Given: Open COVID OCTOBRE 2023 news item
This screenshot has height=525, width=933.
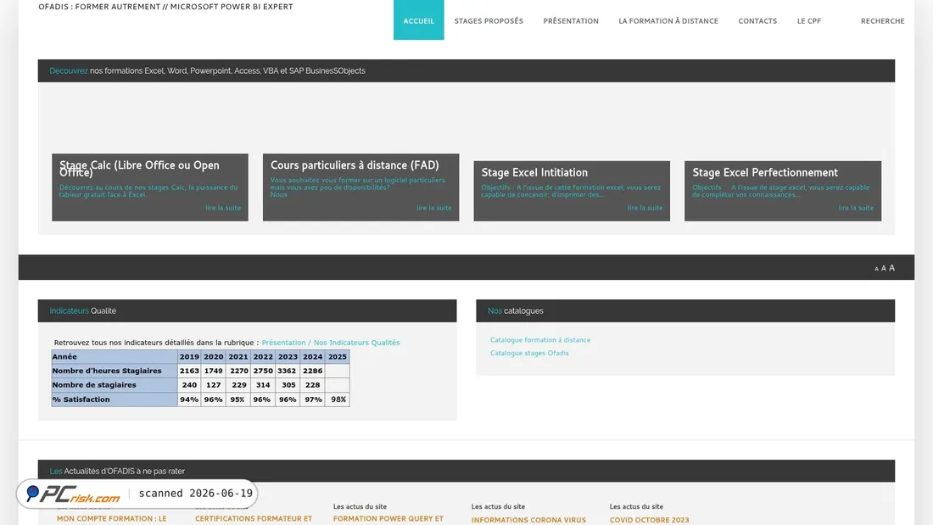Looking at the screenshot, I should [649, 520].
